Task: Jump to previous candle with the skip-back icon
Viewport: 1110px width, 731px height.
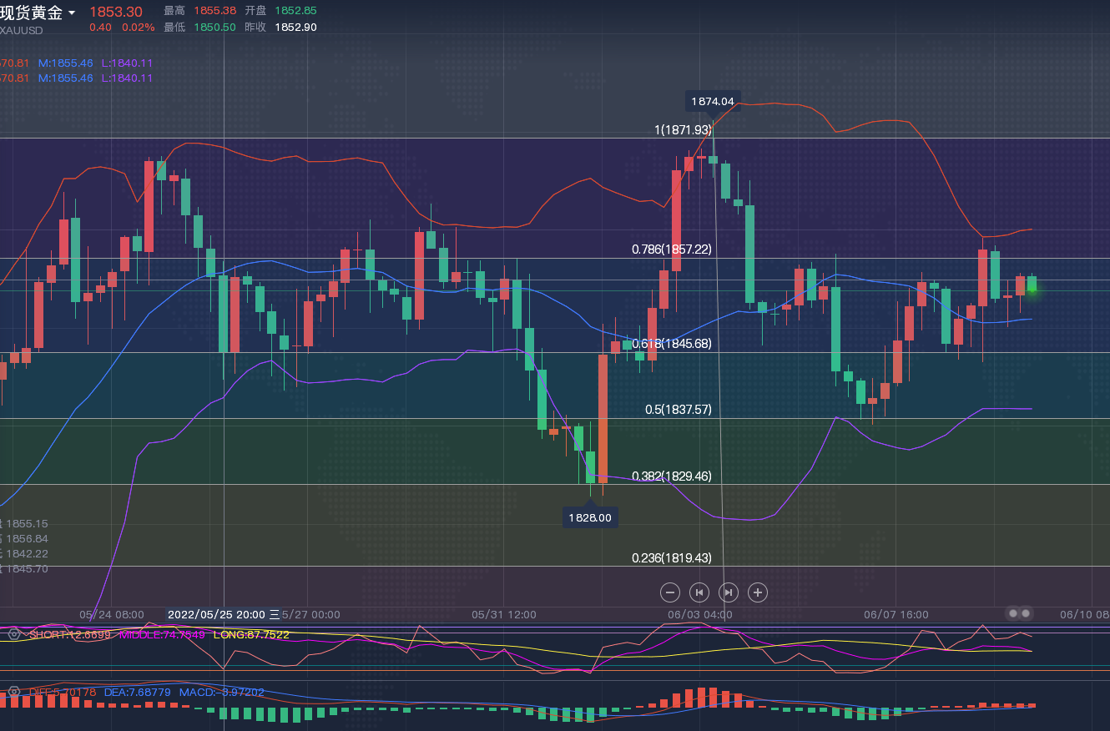Action: click(x=699, y=592)
